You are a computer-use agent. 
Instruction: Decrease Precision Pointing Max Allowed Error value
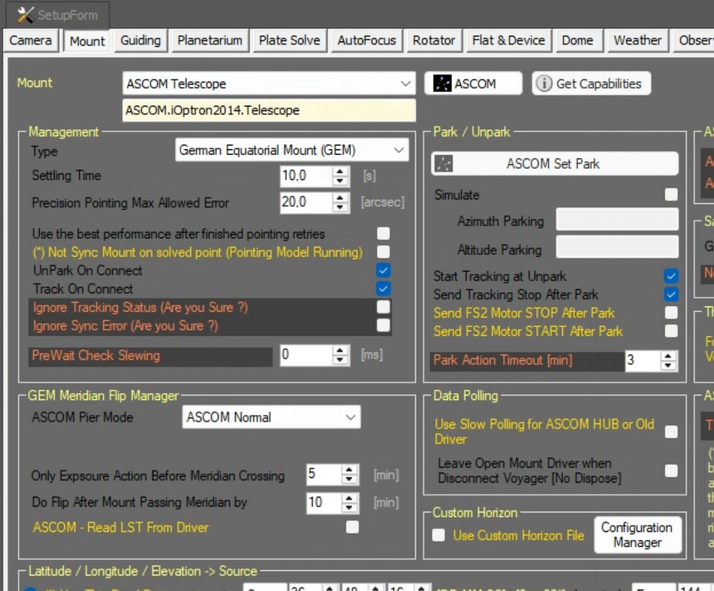[340, 207]
